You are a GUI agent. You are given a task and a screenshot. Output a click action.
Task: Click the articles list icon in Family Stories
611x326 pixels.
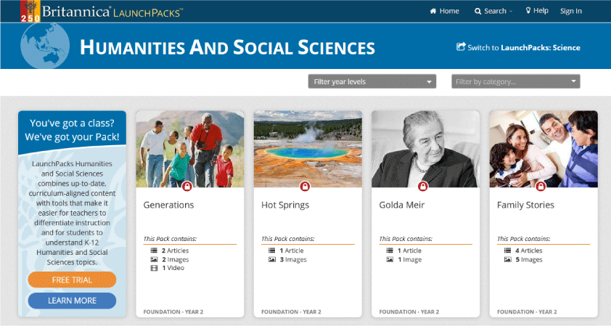point(507,250)
